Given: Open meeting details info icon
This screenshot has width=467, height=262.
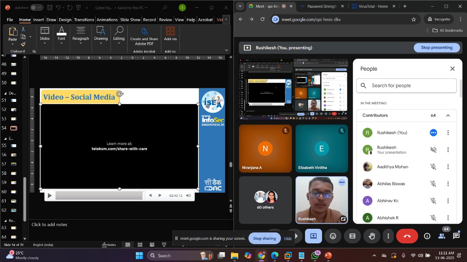Looking at the screenshot, I should [x=427, y=236].
